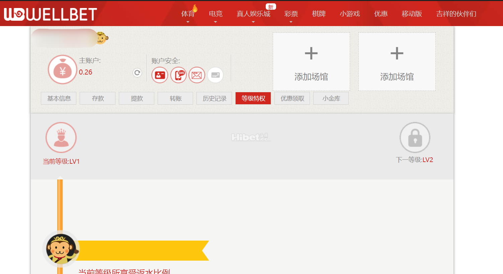
Task: Refresh the main account balance
Action: (x=137, y=73)
